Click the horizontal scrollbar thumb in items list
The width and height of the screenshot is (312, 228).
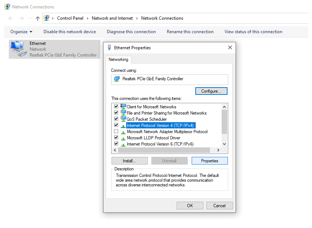click(x=164, y=150)
